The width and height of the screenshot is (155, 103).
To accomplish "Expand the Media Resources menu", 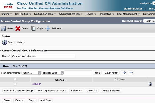I will point(45,14).
